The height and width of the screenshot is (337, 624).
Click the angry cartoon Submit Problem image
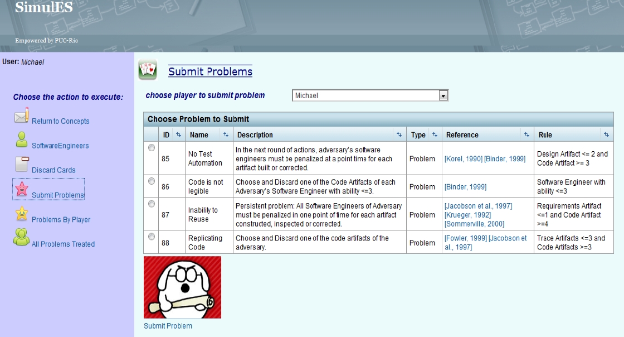pyautogui.click(x=182, y=287)
